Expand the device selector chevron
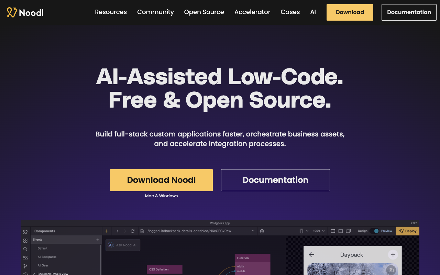The width and height of the screenshot is (440, 275). coord(307,231)
